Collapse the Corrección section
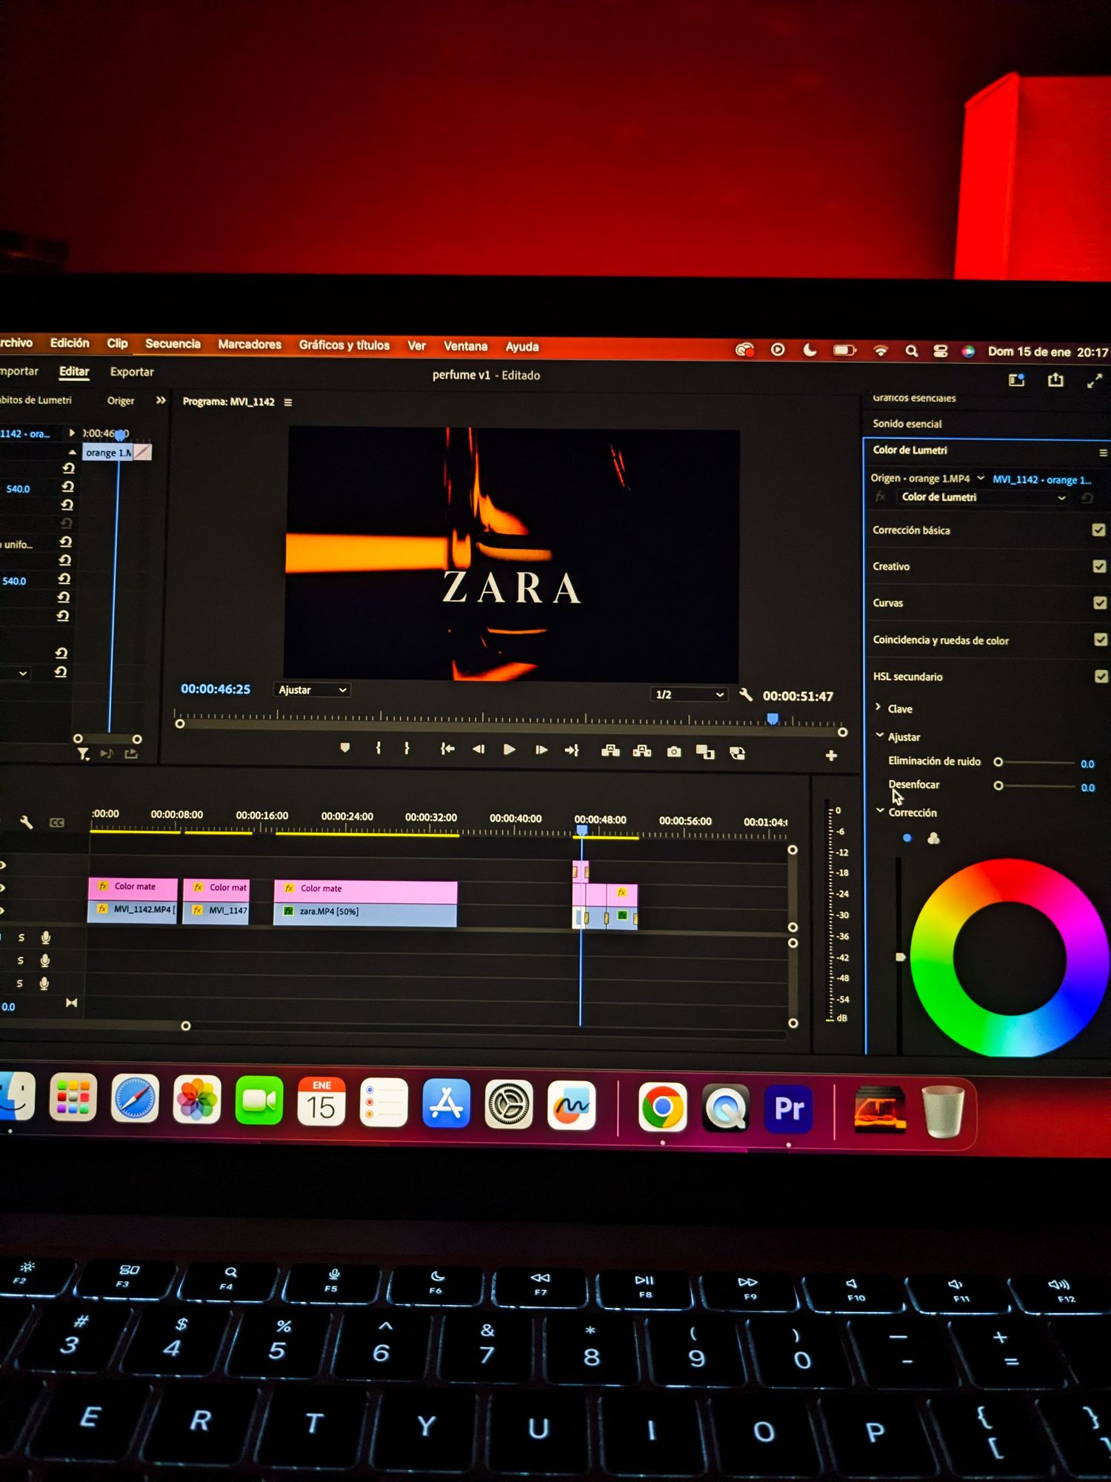This screenshot has height=1482, width=1111. (x=880, y=811)
